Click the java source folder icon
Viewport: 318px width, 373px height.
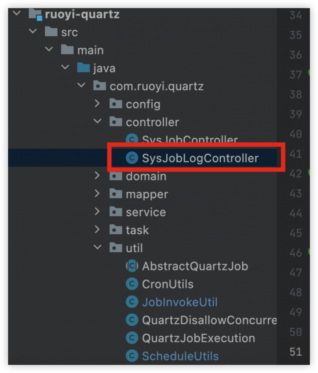pyautogui.click(x=84, y=68)
